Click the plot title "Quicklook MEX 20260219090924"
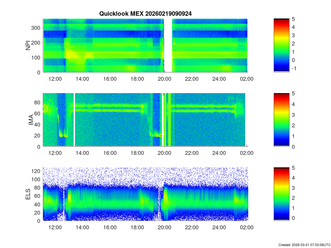This screenshot has height=248, width=331. 145,14
